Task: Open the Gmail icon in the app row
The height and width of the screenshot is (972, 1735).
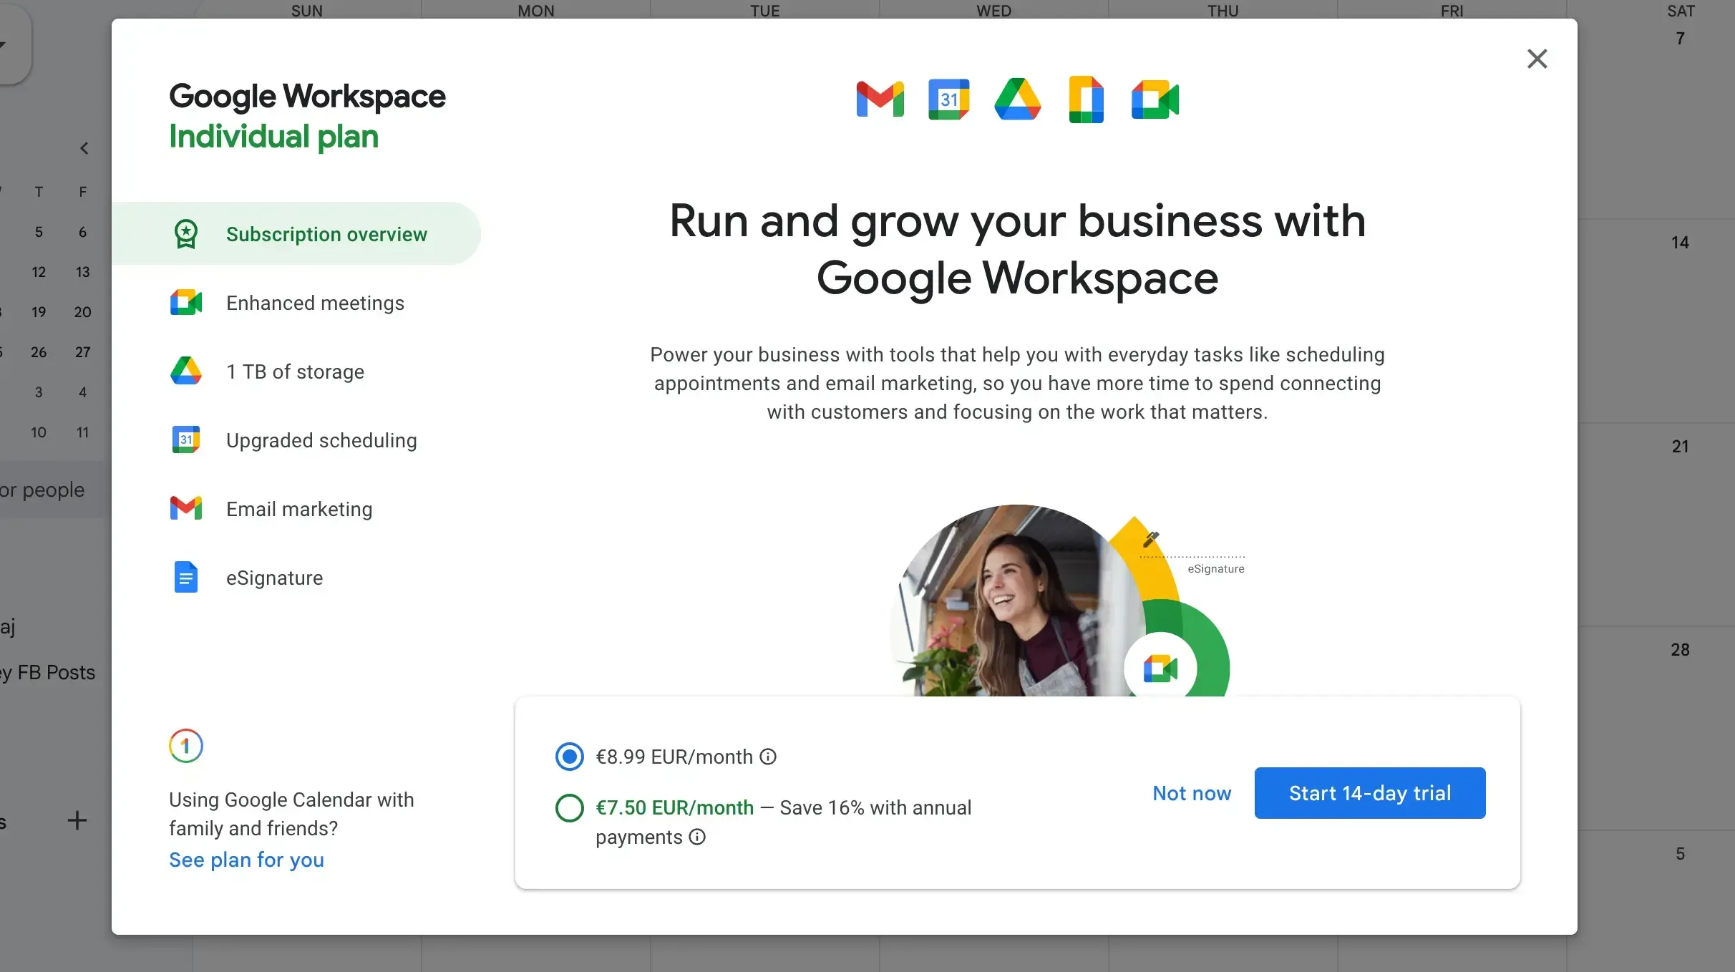Action: [880, 99]
